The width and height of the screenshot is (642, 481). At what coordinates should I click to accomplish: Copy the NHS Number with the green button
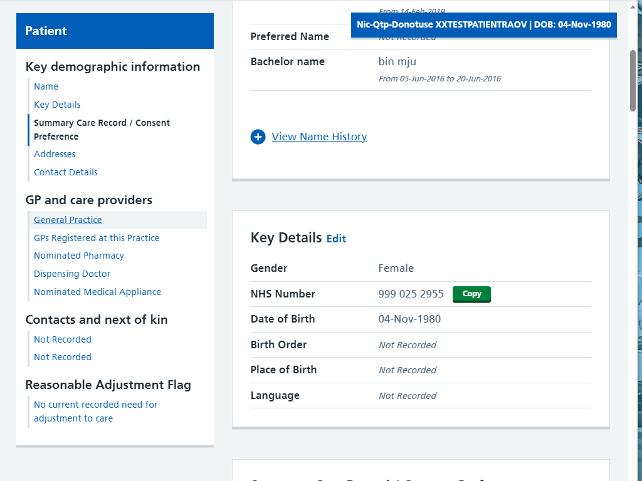pos(471,294)
